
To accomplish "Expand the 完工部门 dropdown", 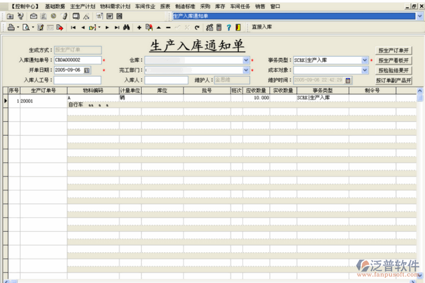I will click(246, 70).
